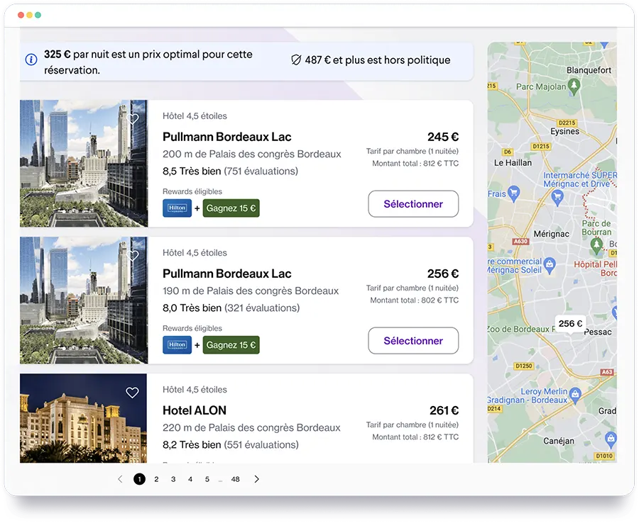Jump to last page 48 of results
Viewport: 639px width, 523px height.
[x=235, y=479]
